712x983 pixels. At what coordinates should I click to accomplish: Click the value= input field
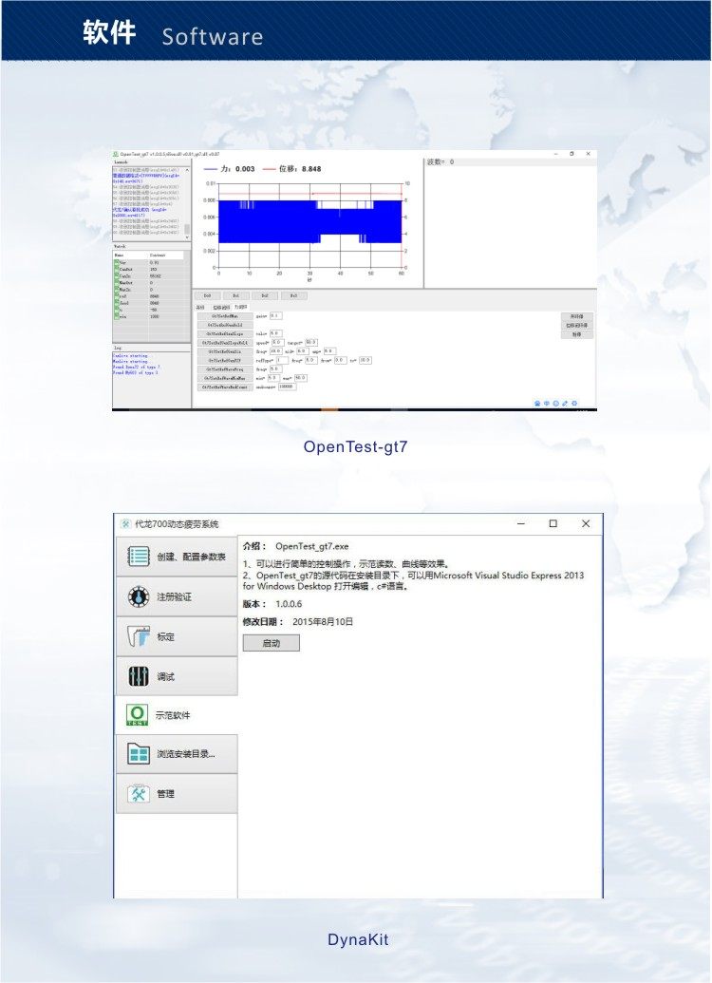coord(275,333)
